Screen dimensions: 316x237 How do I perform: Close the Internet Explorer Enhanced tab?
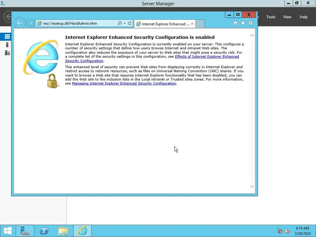pos(192,24)
